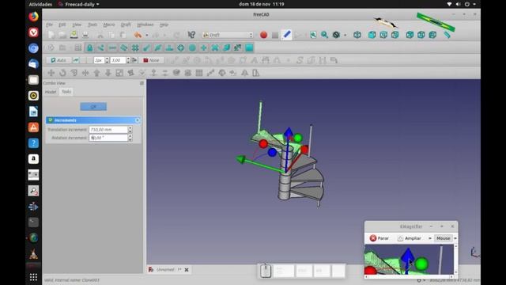This screenshot has height=285, width=506.
Task: Toggle the center snap circle button
Action: tap(192, 47)
